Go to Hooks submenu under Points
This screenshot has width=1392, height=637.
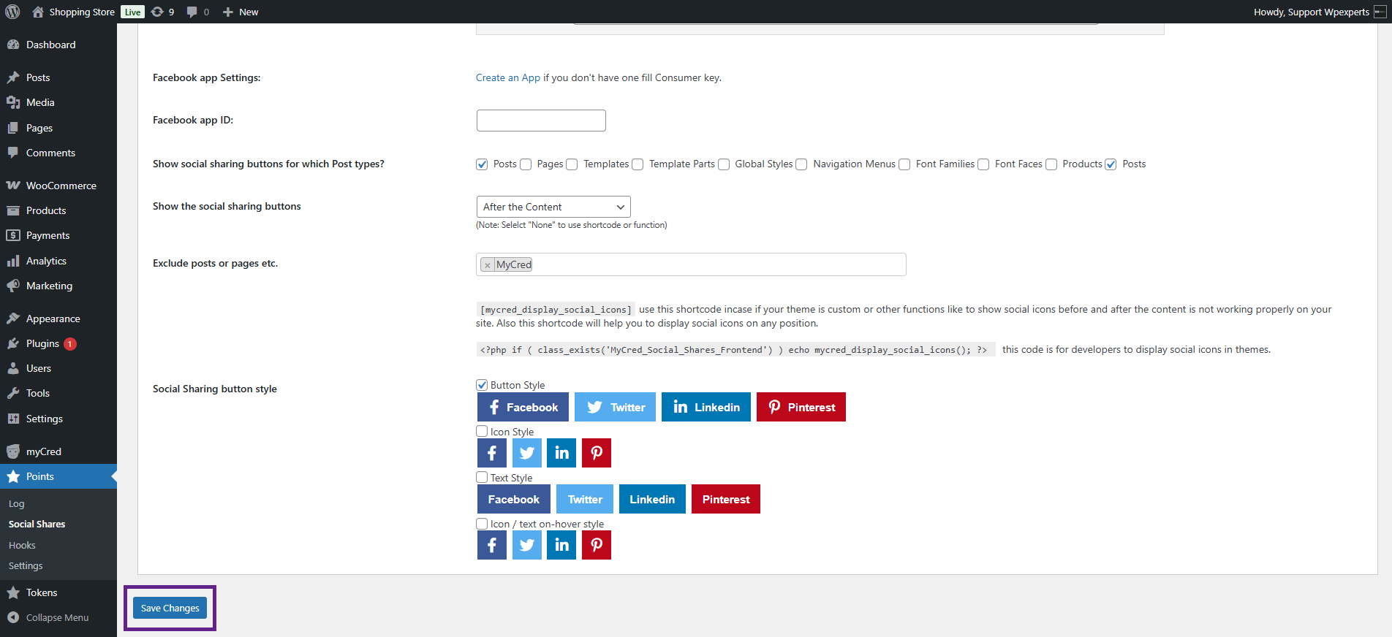click(22, 545)
